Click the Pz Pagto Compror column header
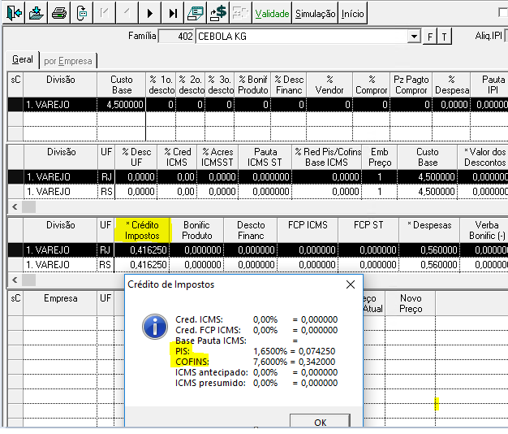The height and width of the screenshot is (434, 508). click(411, 85)
